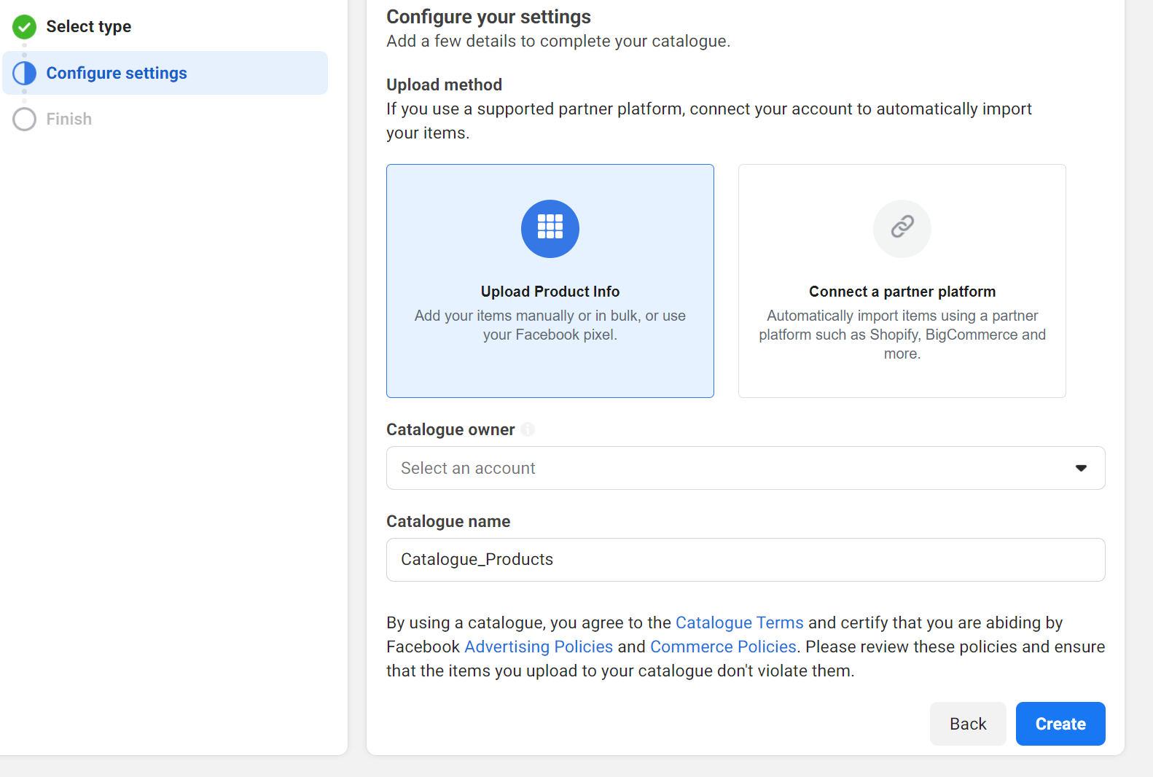Image resolution: width=1153 pixels, height=777 pixels.
Task: Open the Catalogue Terms link
Action: (x=739, y=622)
